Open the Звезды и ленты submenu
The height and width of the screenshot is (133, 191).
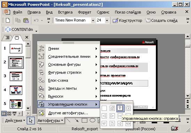[69, 89]
